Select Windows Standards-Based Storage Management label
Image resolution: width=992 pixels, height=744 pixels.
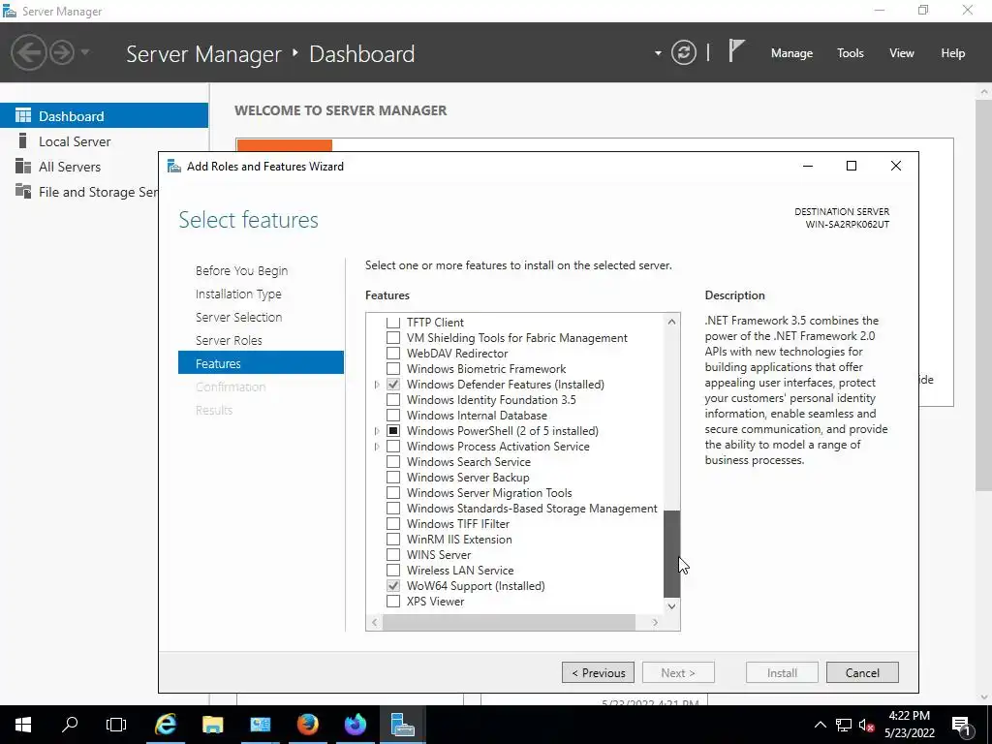(532, 509)
